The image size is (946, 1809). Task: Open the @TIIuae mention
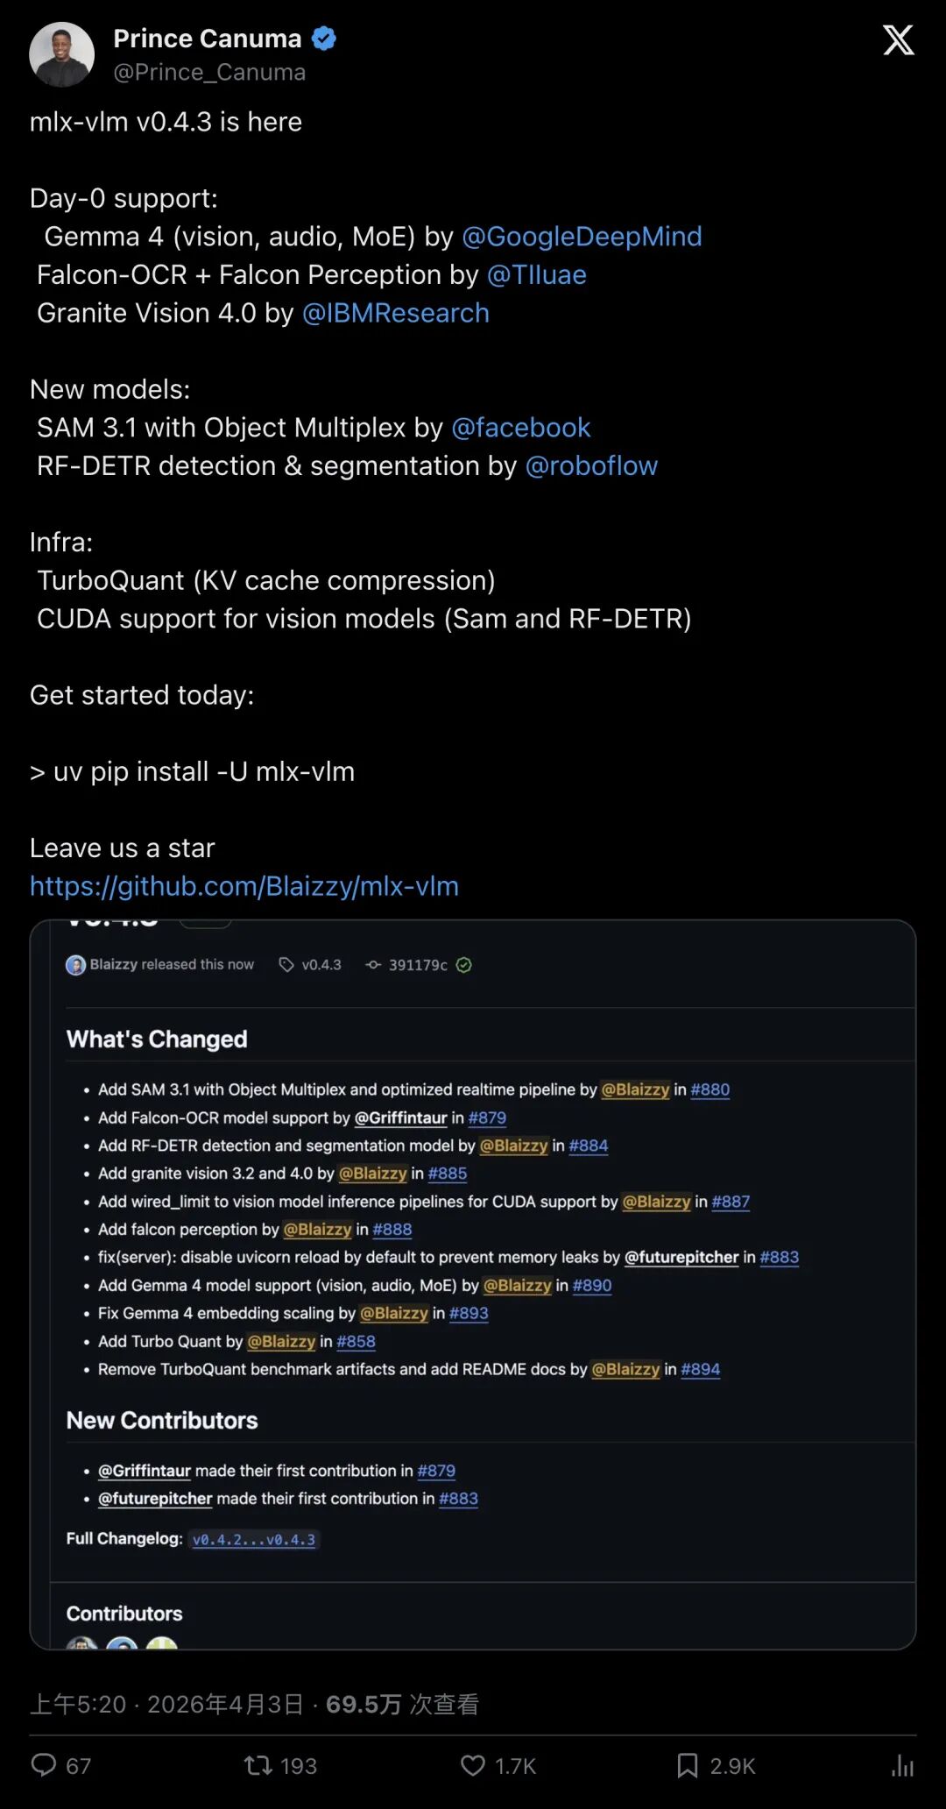536,275
